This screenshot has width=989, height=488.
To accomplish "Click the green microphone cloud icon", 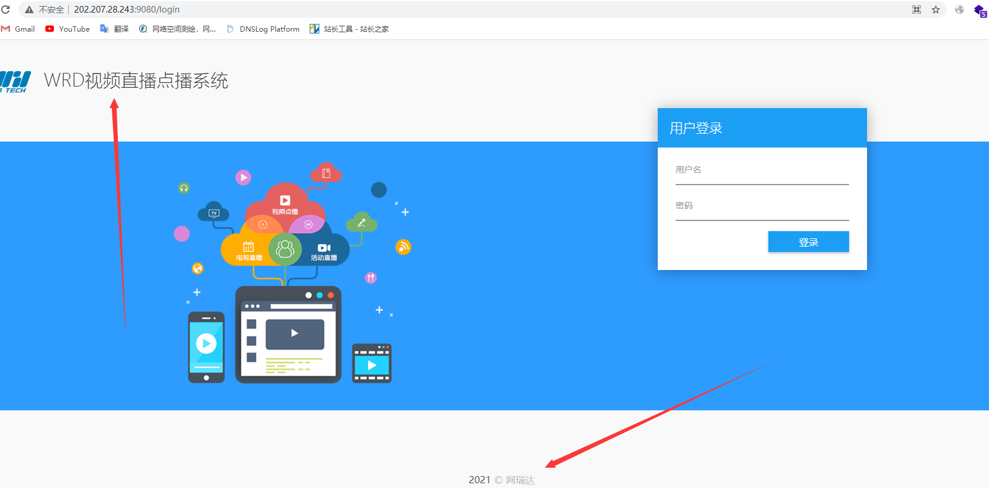I will pyautogui.click(x=362, y=222).
